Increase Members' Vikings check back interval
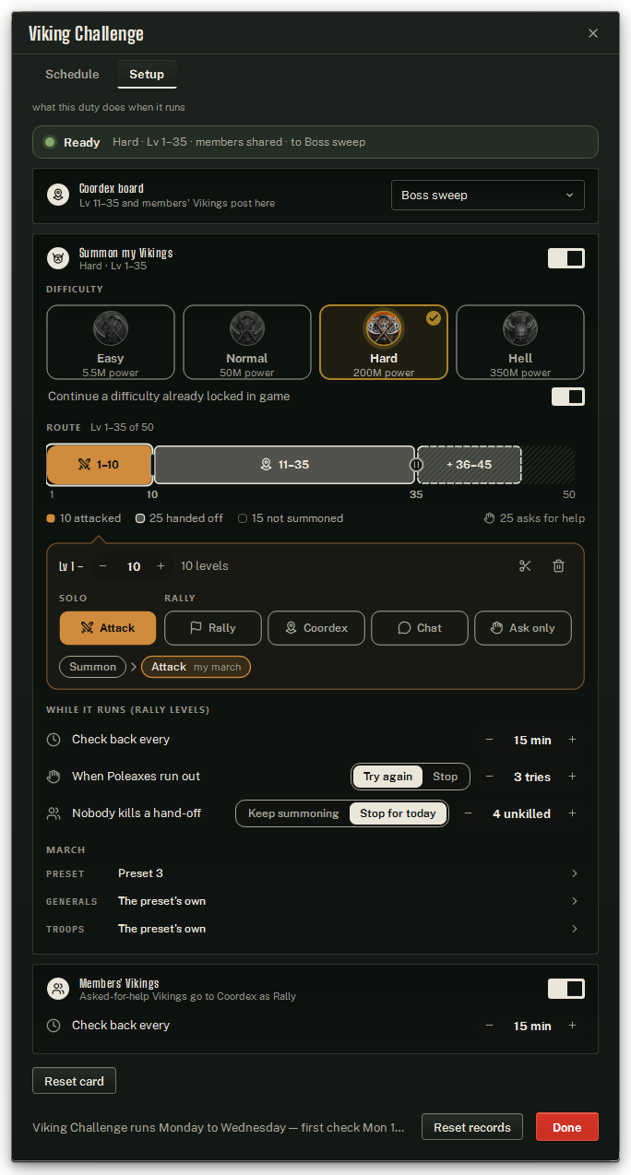631x1175 pixels. tap(572, 1026)
